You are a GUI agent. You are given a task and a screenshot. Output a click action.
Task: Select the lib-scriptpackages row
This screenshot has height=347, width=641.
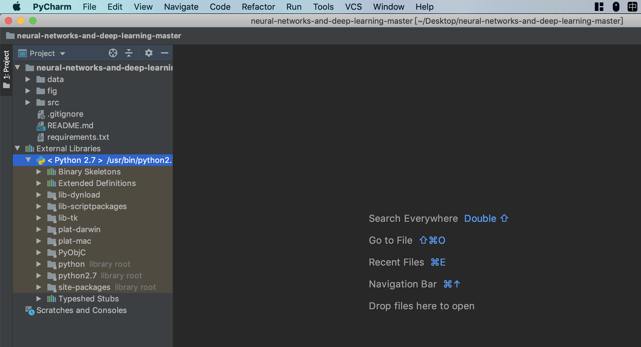click(93, 207)
